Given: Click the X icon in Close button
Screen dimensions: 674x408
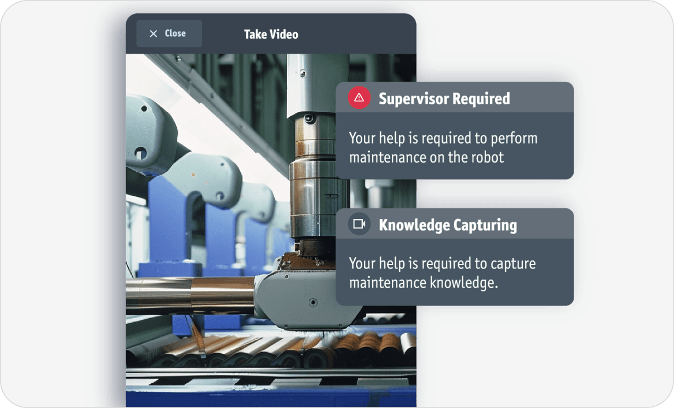Looking at the screenshot, I should (153, 34).
